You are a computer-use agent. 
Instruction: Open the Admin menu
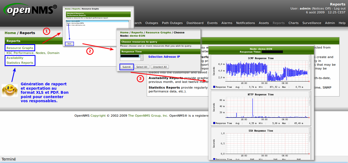coord(330,23)
